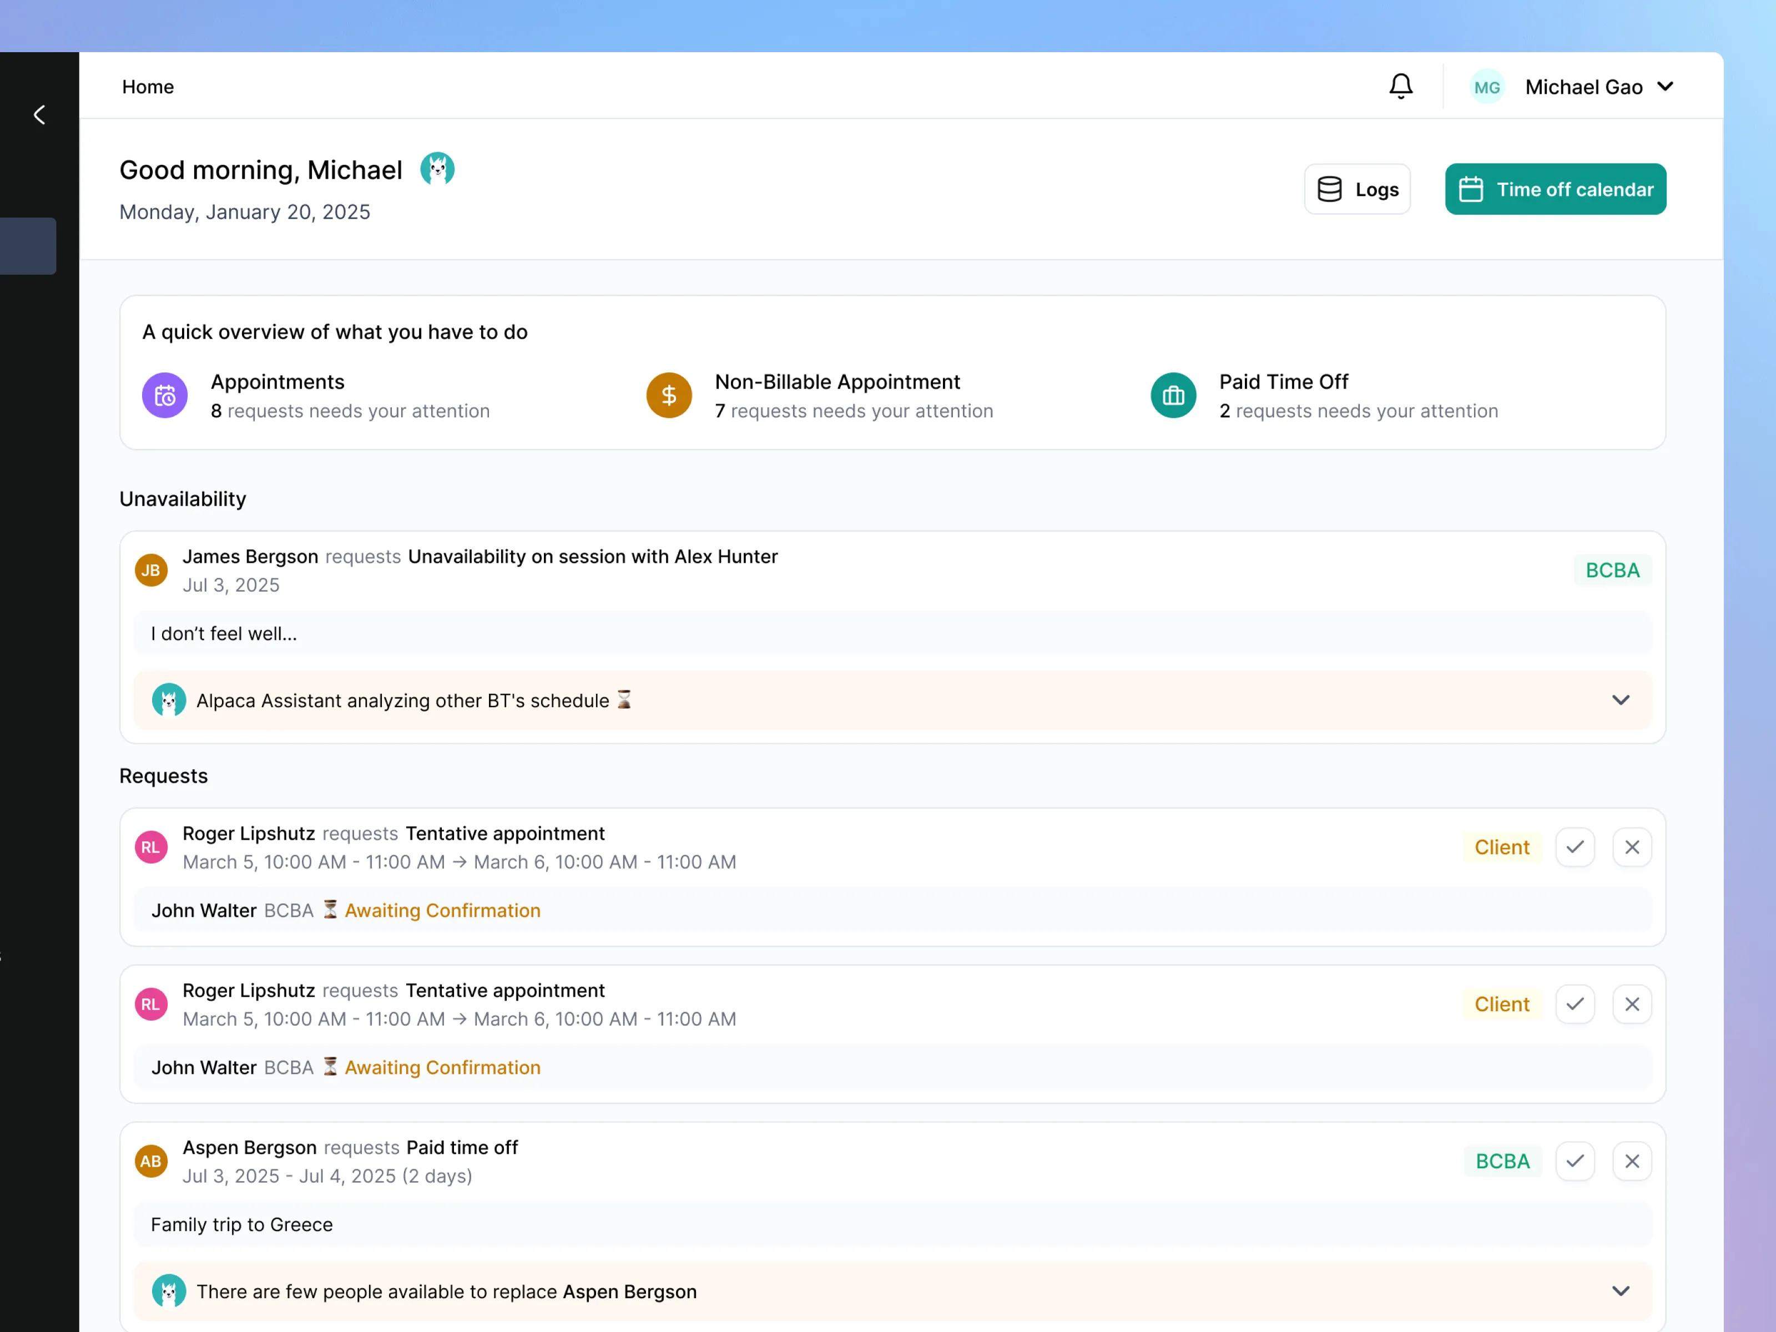The width and height of the screenshot is (1776, 1332).
Task: Click James Bergson's JB avatar
Action: [x=151, y=570]
